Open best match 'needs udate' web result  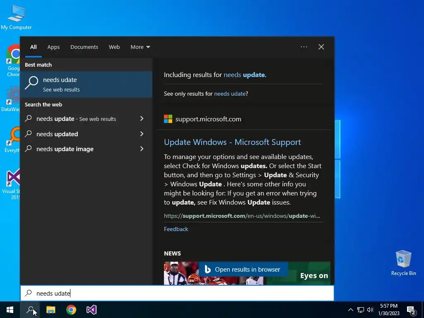pos(86,84)
